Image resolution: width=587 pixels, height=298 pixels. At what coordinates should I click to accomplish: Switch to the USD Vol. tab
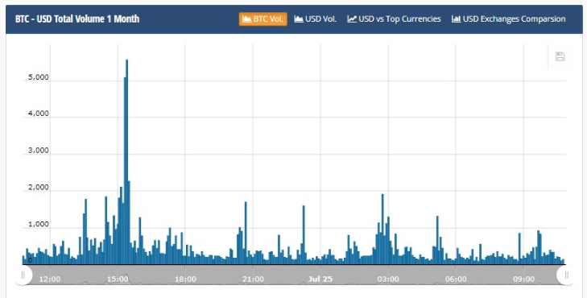pos(315,19)
